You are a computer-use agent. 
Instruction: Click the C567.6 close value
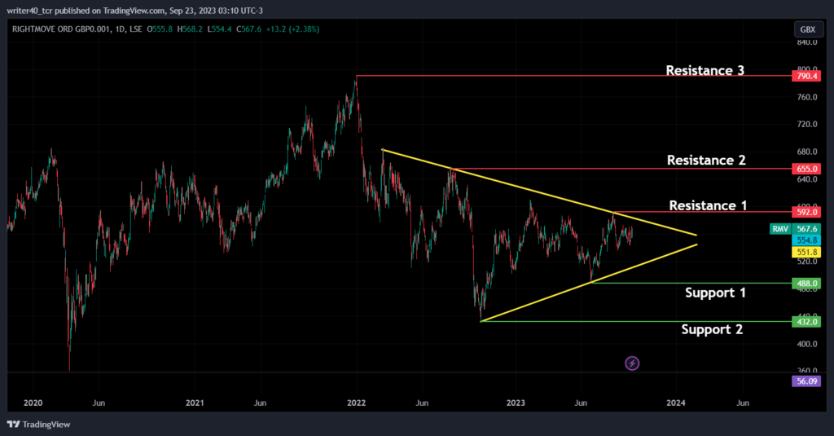click(x=249, y=29)
